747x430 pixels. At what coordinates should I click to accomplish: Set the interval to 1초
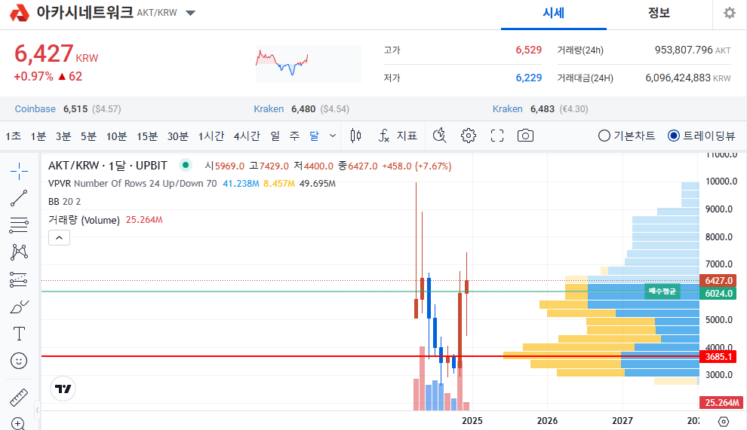[14, 136]
